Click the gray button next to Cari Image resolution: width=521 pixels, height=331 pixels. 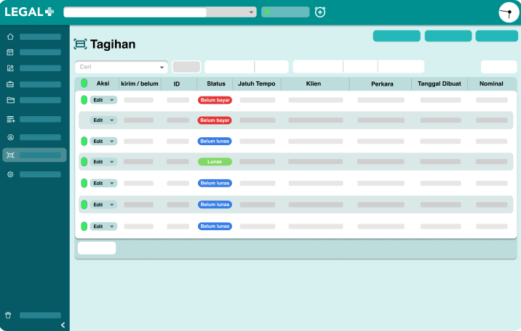[186, 67]
